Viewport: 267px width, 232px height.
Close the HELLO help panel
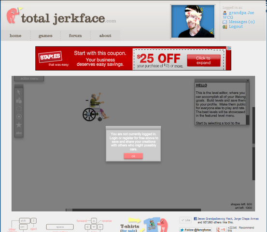[248, 80]
